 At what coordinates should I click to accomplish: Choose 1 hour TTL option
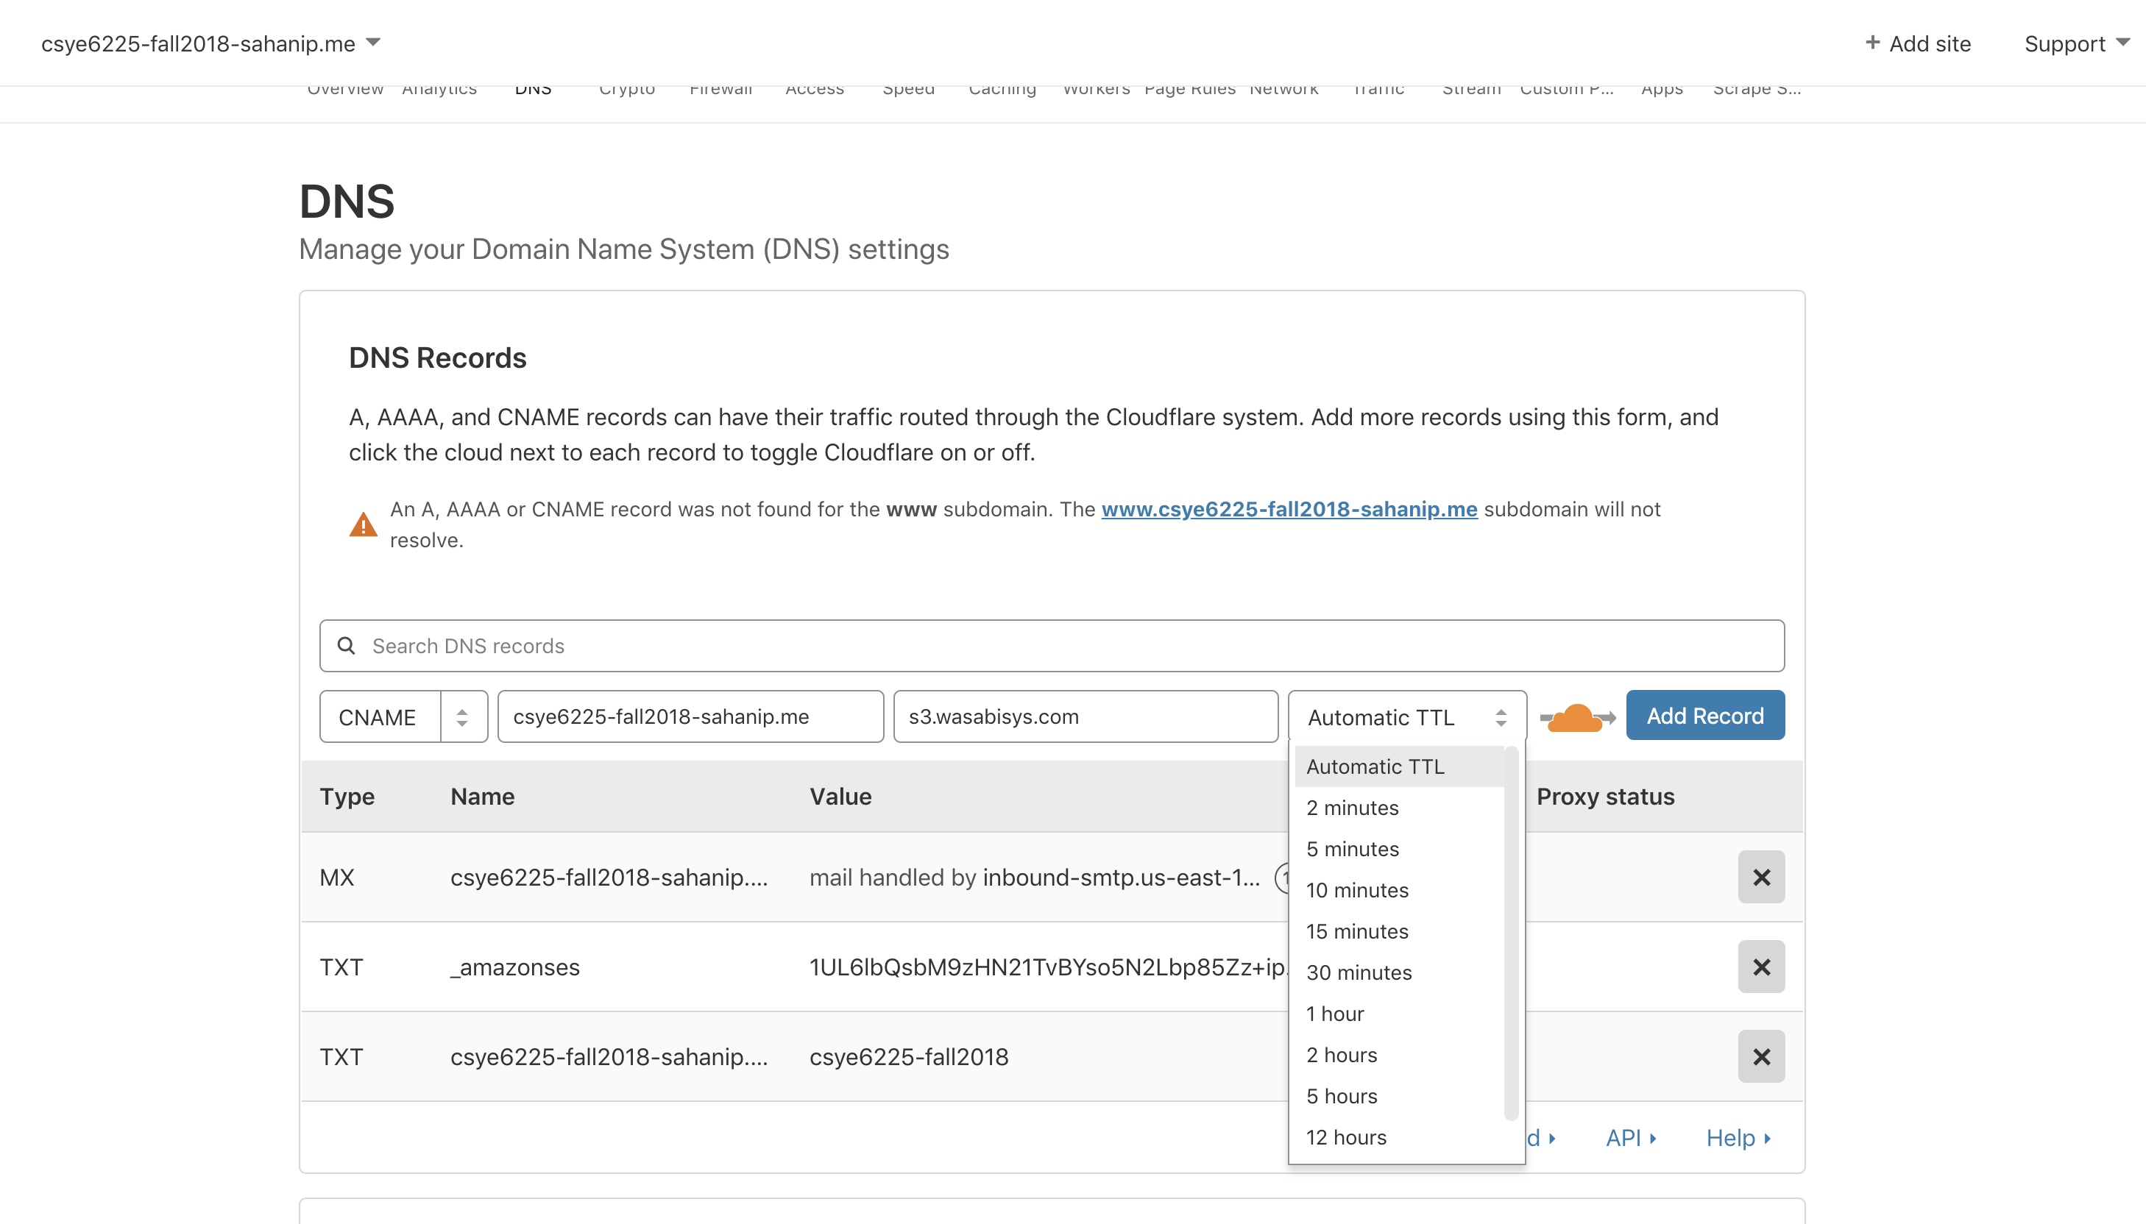click(x=1399, y=1014)
